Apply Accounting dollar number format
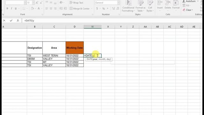This screenshot has height=115, width=204. [x=97, y=9]
